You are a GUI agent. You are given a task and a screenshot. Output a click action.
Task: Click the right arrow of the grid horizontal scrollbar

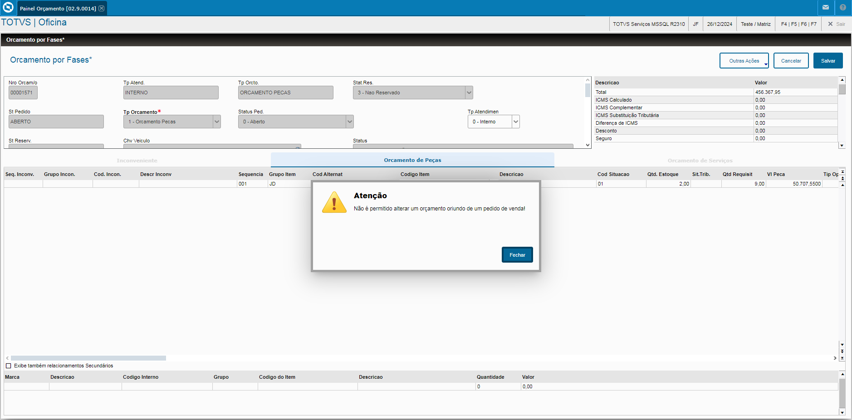click(x=835, y=358)
